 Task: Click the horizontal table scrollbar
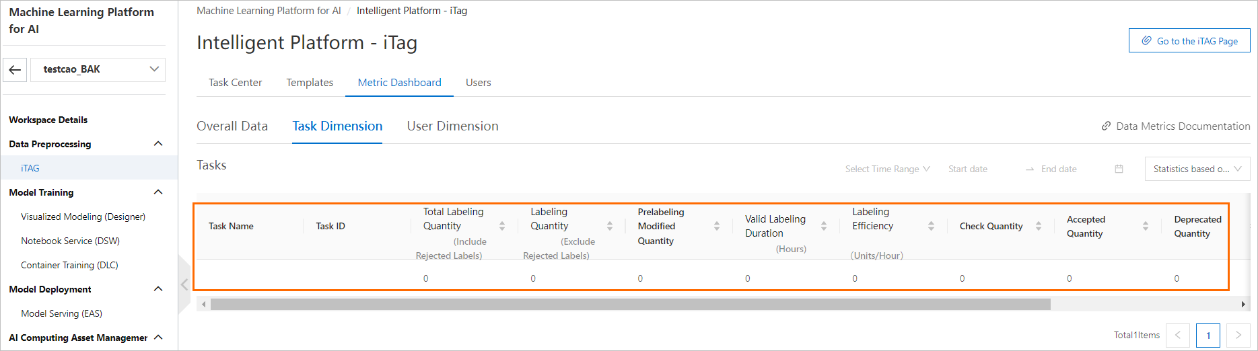(x=630, y=305)
